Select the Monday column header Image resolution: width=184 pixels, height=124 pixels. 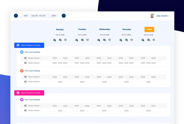pos(60,29)
